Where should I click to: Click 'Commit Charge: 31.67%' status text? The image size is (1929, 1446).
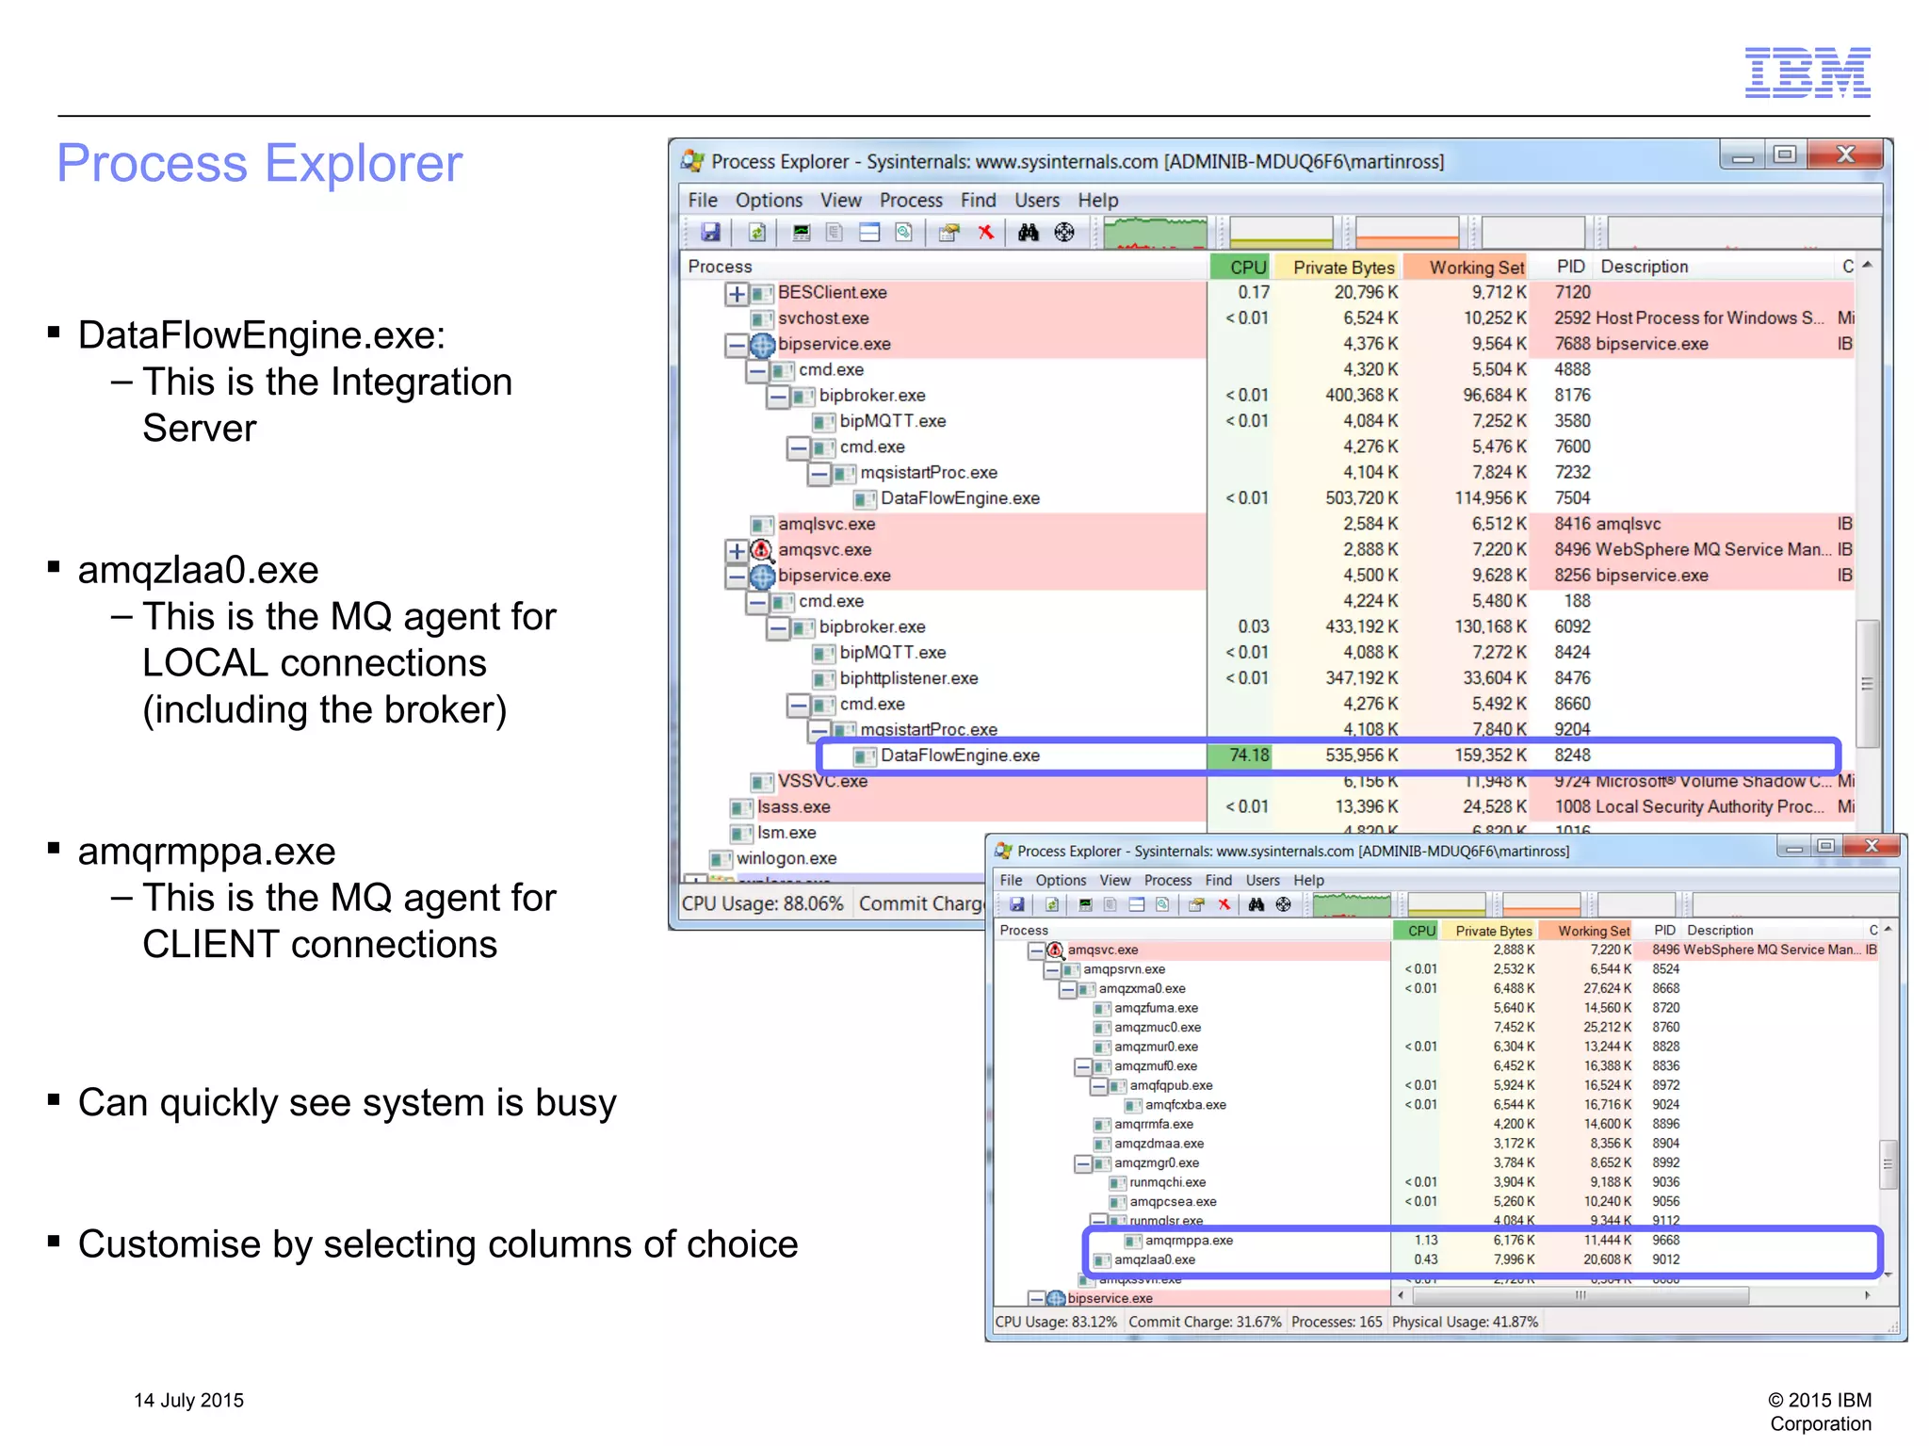click(1205, 1322)
